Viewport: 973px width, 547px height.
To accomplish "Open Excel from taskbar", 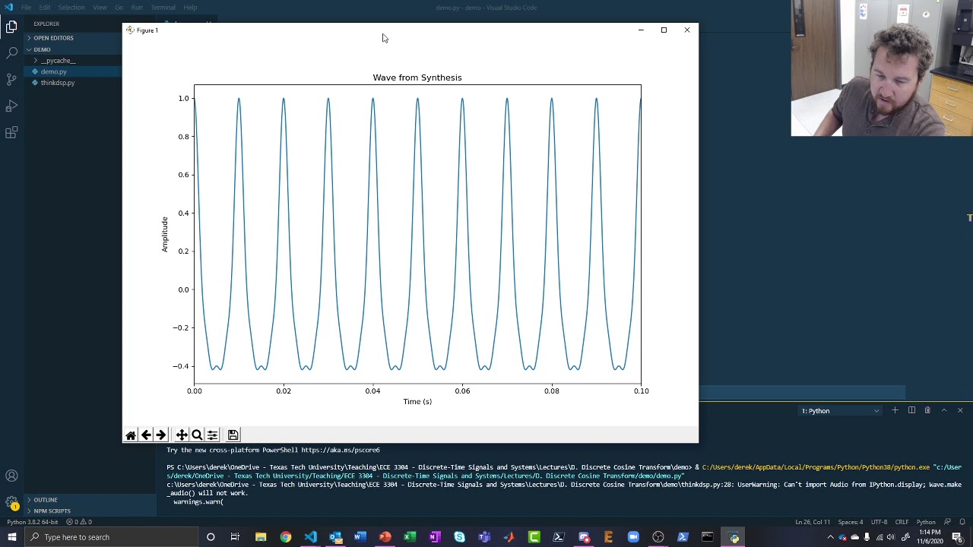I will (410, 537).
